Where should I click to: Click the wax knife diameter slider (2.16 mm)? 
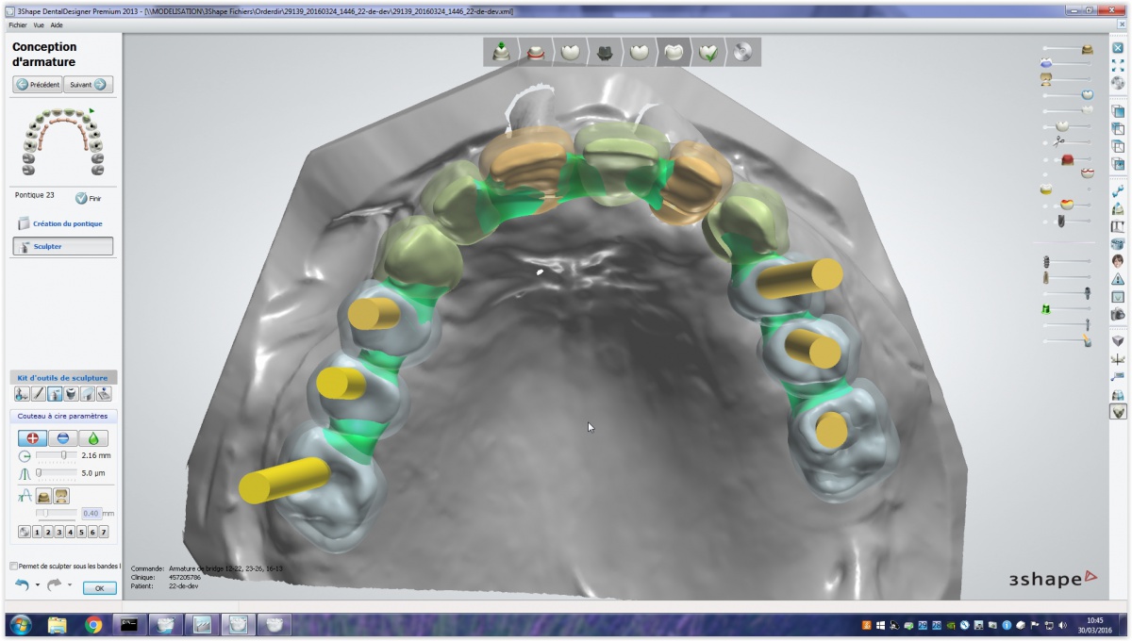[x=57, y=455]
